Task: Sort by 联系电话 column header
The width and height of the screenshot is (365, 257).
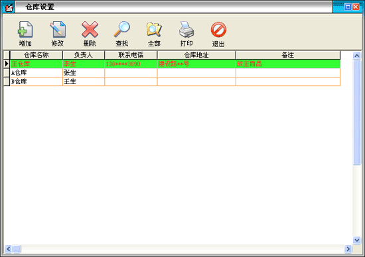Action: 131,55
